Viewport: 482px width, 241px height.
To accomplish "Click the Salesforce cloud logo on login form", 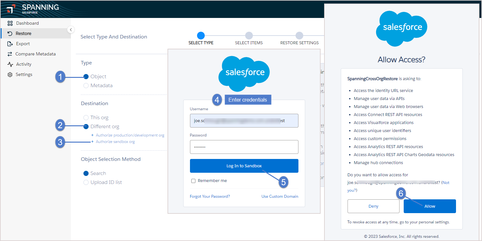I will [x=244, y=74].
